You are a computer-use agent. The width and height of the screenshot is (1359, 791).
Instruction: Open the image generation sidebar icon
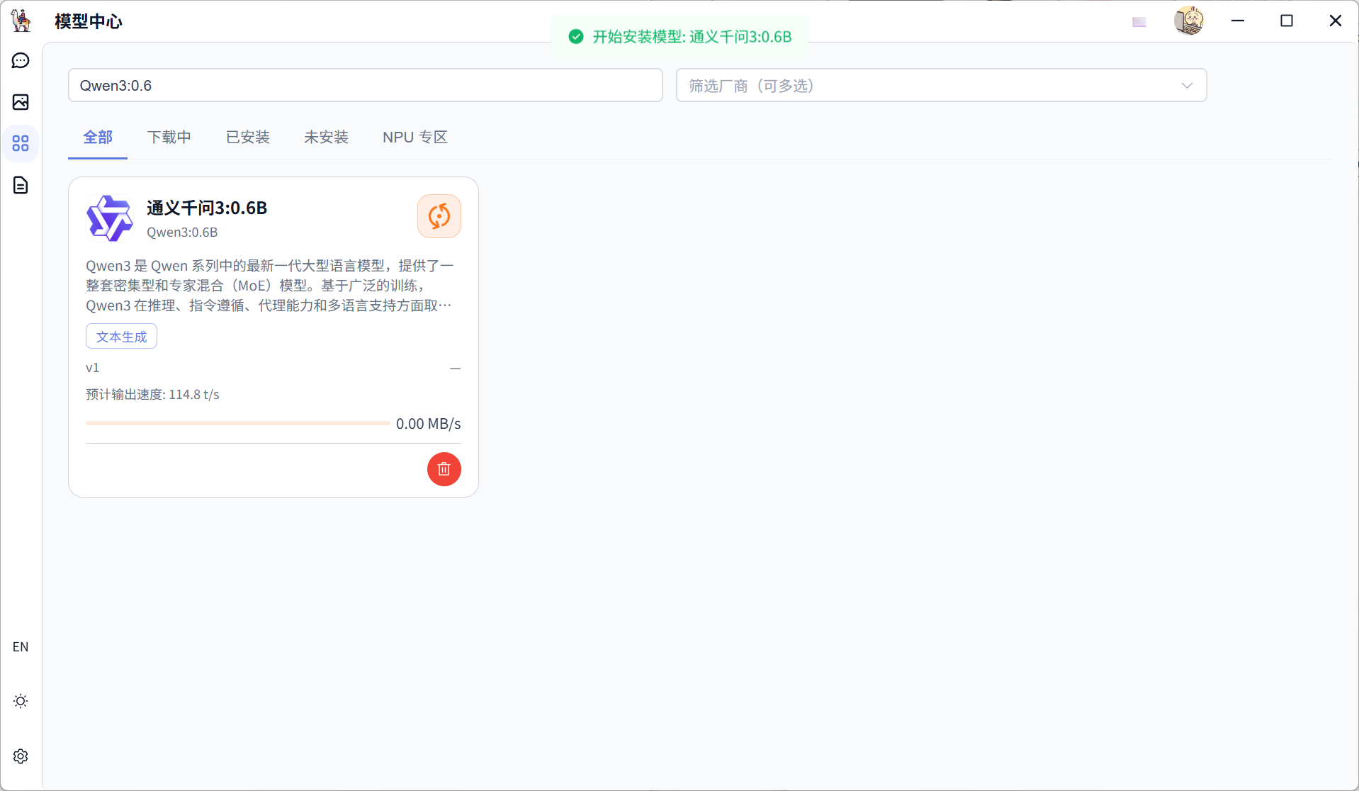pyautogui.click(x=21, y=102)
